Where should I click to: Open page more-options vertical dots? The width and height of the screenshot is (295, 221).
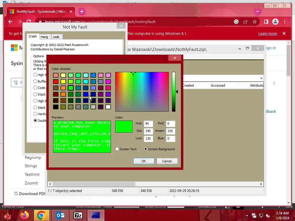pos(274,83)
